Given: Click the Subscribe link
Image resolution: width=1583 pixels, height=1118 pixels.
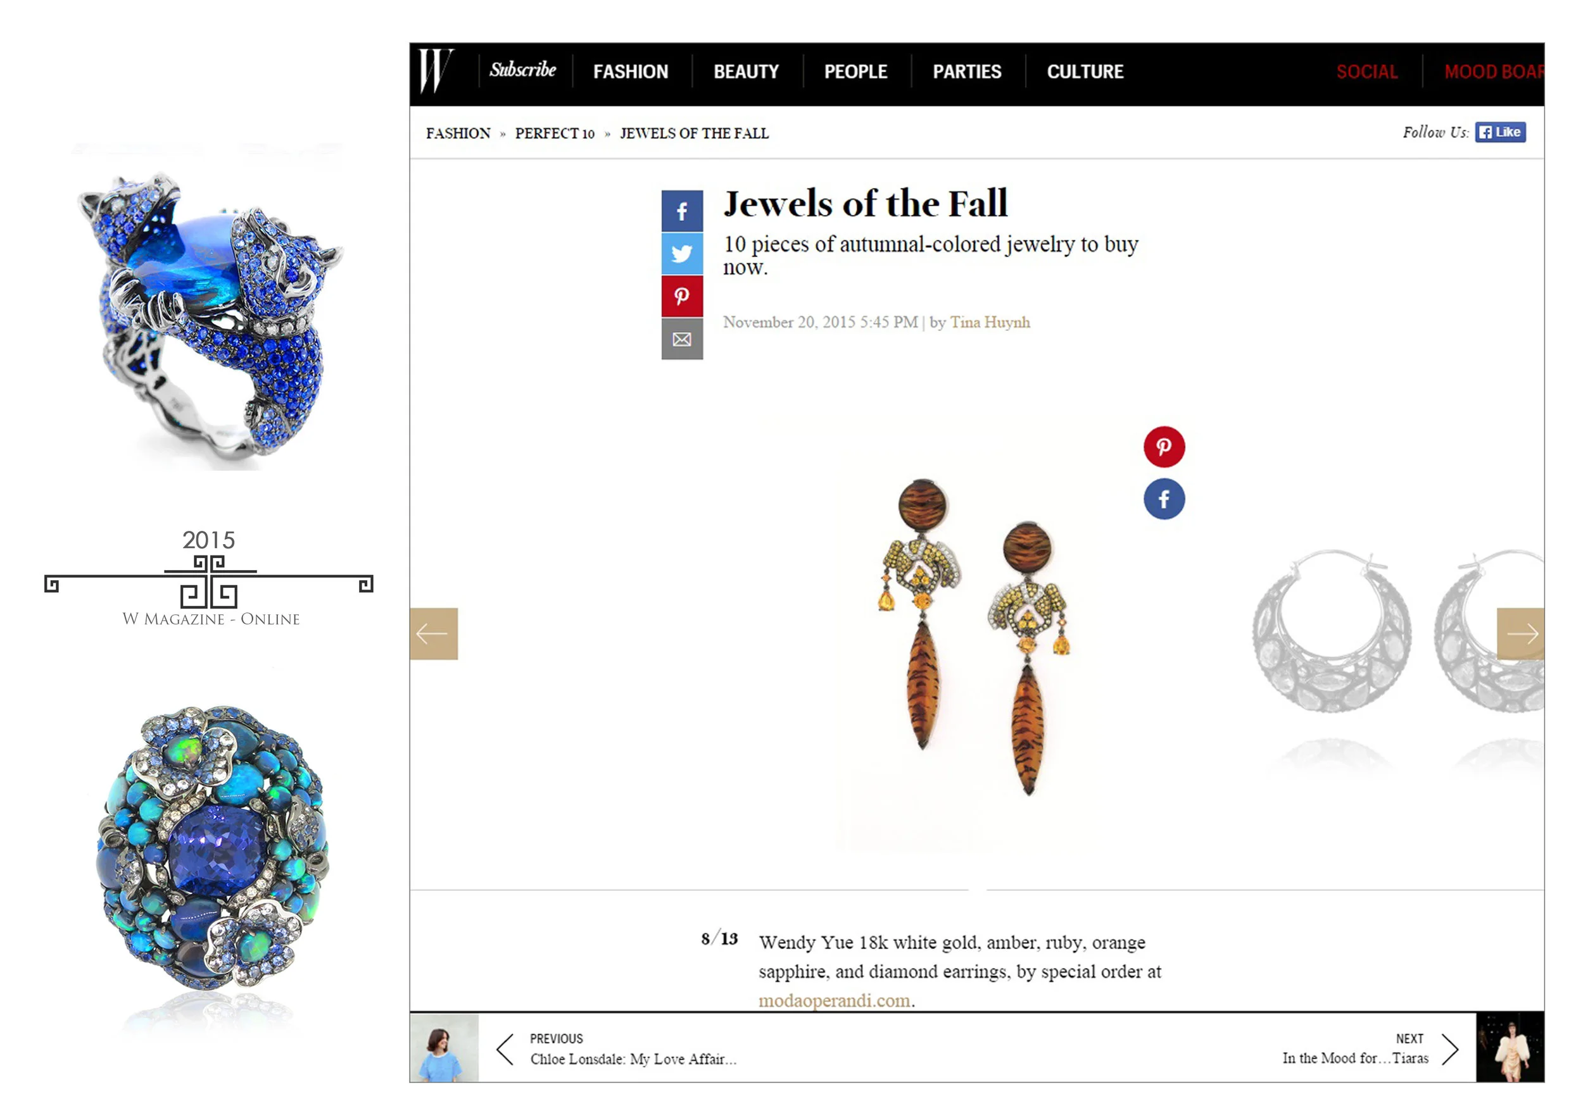Looking at the screenshot, I should (522, 70).
